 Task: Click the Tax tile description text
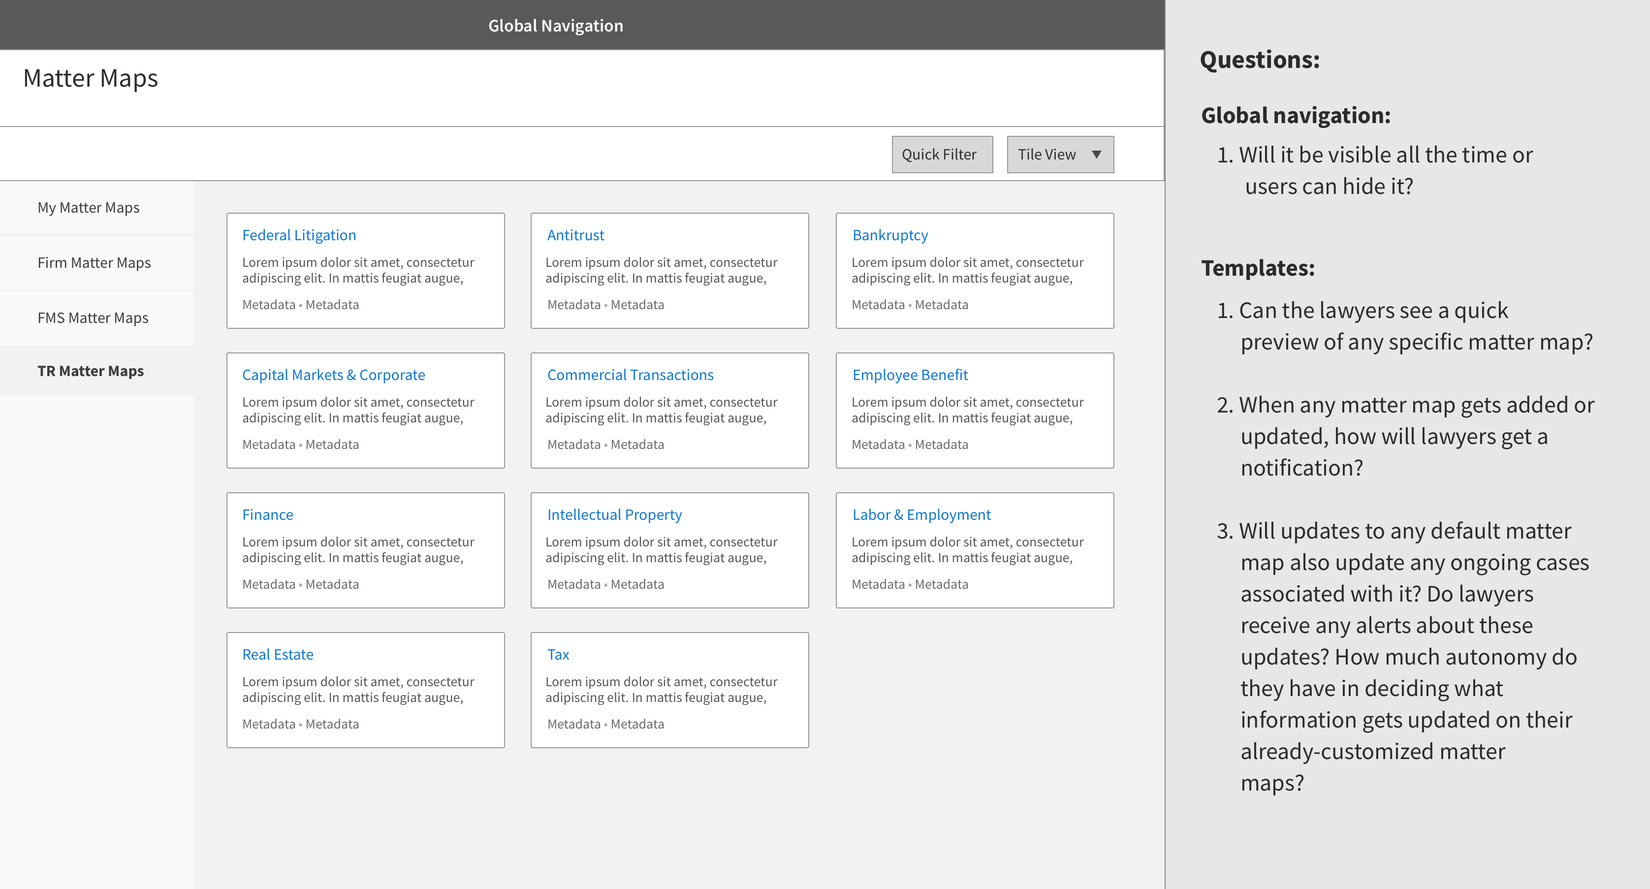tap(661, 689)
